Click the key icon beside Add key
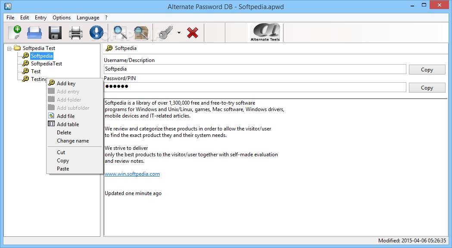452x248 pixels. [52, 83]
